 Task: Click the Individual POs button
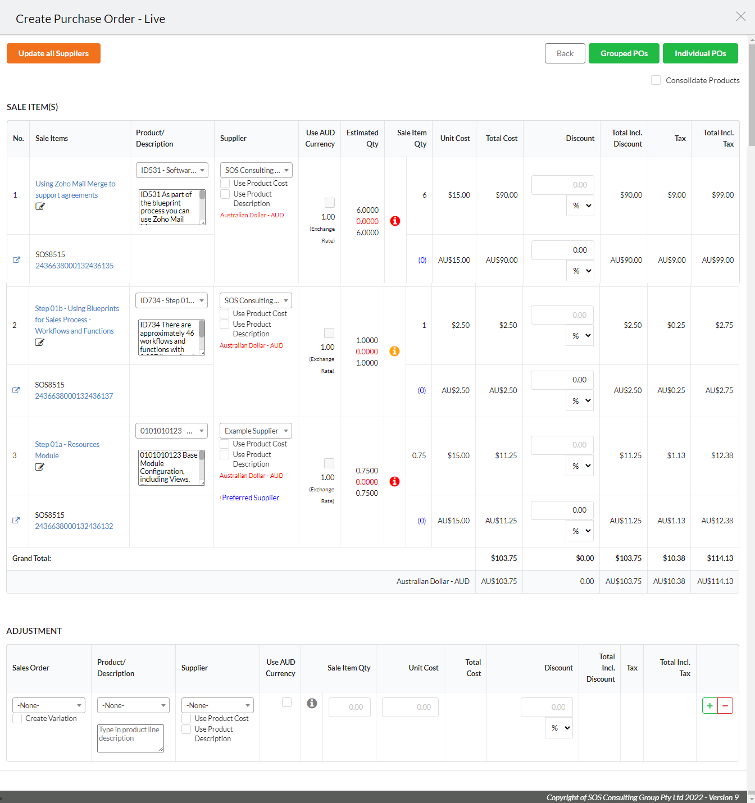click(x=700, y=53)
